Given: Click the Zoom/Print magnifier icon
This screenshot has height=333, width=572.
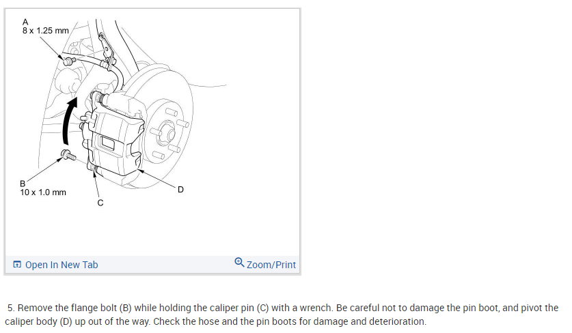Looking at the screenshot, I should point(239,262).
